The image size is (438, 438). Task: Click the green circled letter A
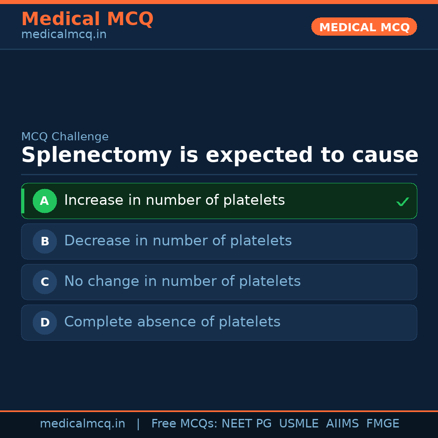pyautogui.click(x=45, y=201)
